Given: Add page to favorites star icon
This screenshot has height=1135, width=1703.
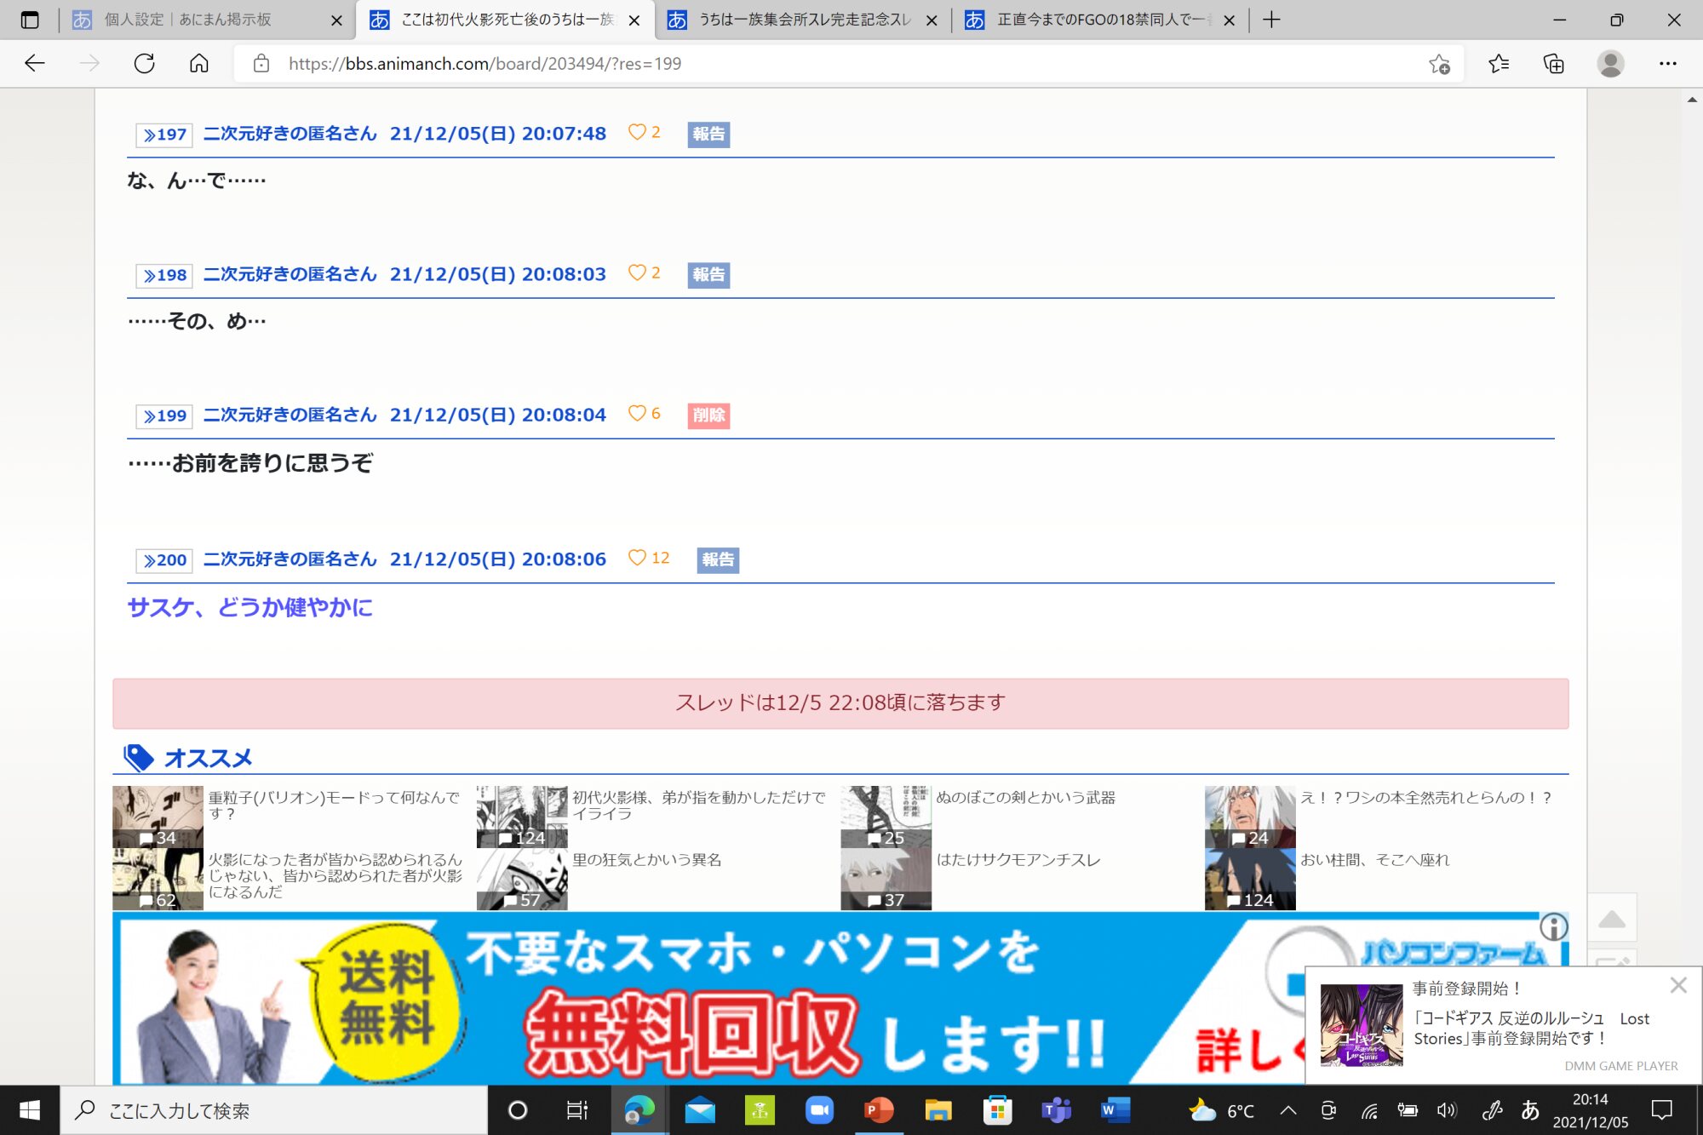Looking at the screenshot, I should tap(1439, 64).
